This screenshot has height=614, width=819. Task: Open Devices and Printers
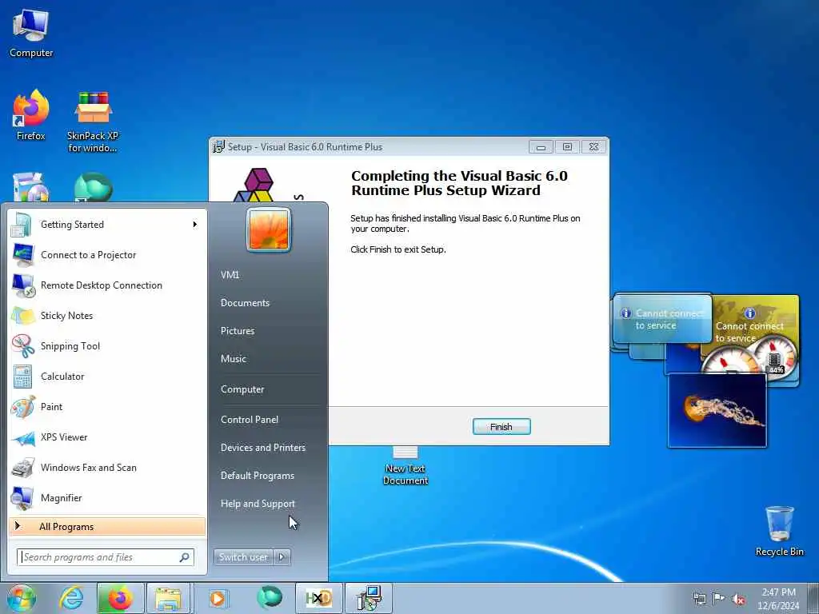pos(262,448)
